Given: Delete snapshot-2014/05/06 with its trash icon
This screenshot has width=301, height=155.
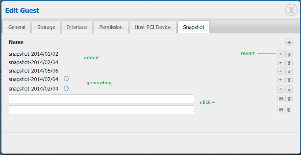Looking at the screenshot, I should pos(289,71).
